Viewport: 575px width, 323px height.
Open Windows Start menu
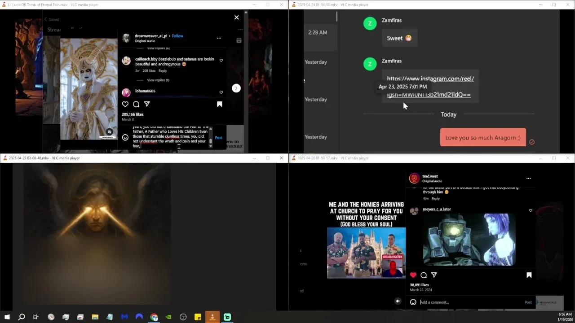(x=7, y=317)
